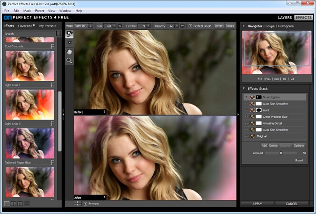Screen dimensions: 316x214
Task: Select the Hand pan tool
Action: [70, 52]
